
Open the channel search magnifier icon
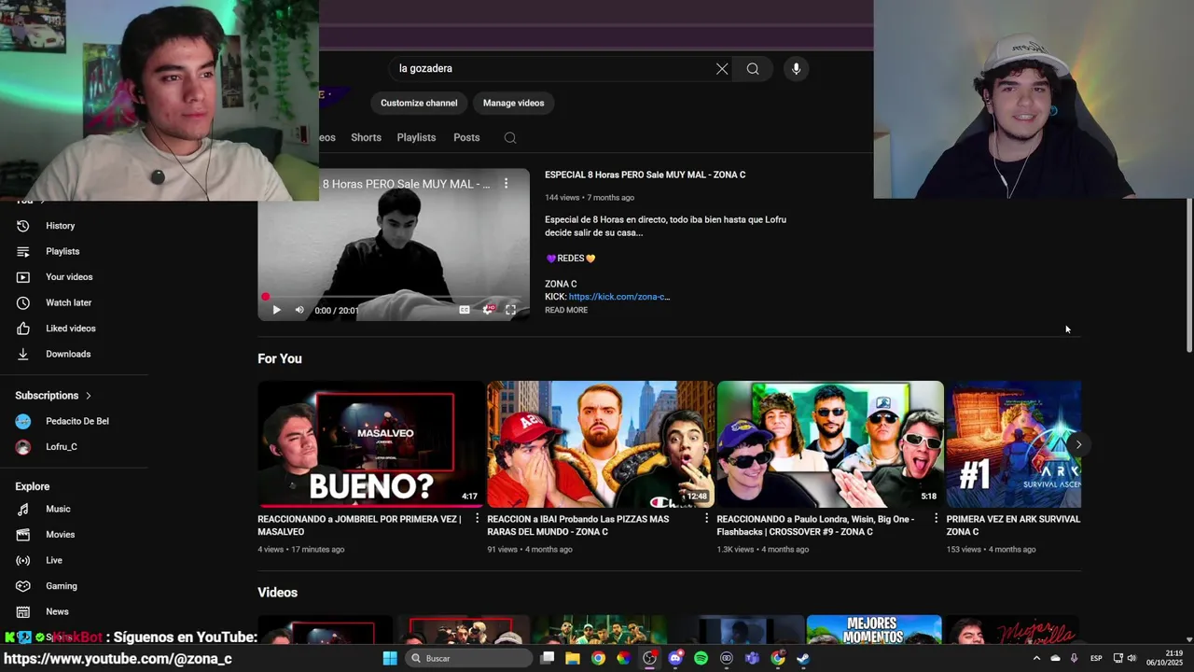[x=510, y=137]
